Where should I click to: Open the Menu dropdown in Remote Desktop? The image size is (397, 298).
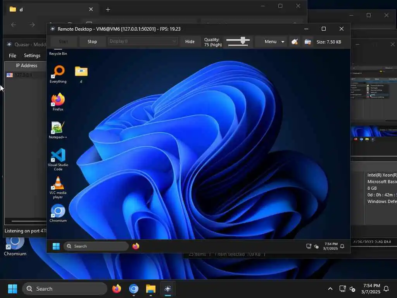point(274,42)
